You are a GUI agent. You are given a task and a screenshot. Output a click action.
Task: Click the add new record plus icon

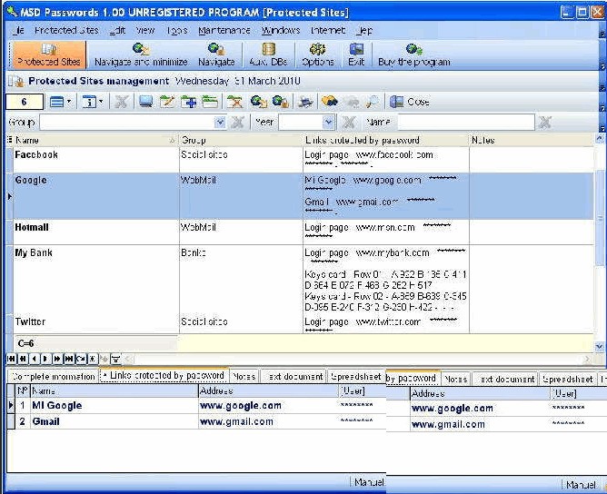(188, 102)
